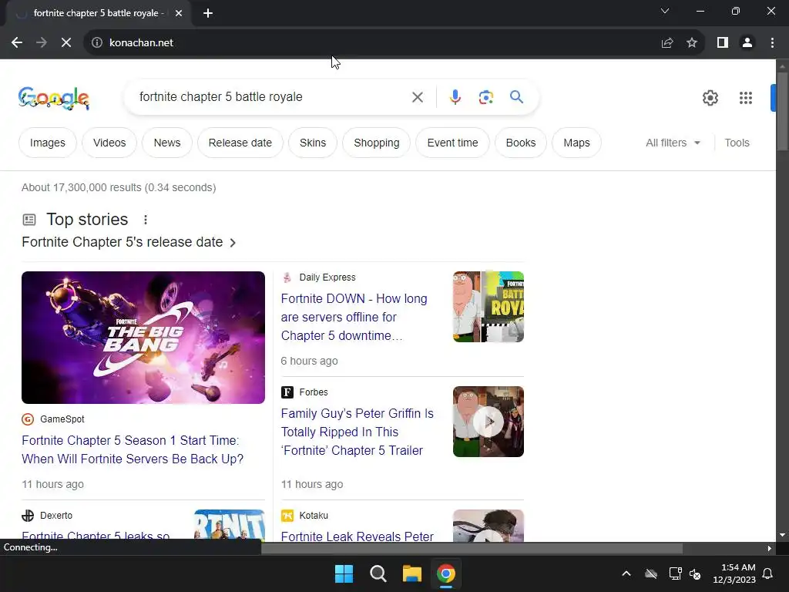The height and width of the screenshot is (592, 789).
Task: Click the Google doodle logo
Action: [x=54, y=98]
